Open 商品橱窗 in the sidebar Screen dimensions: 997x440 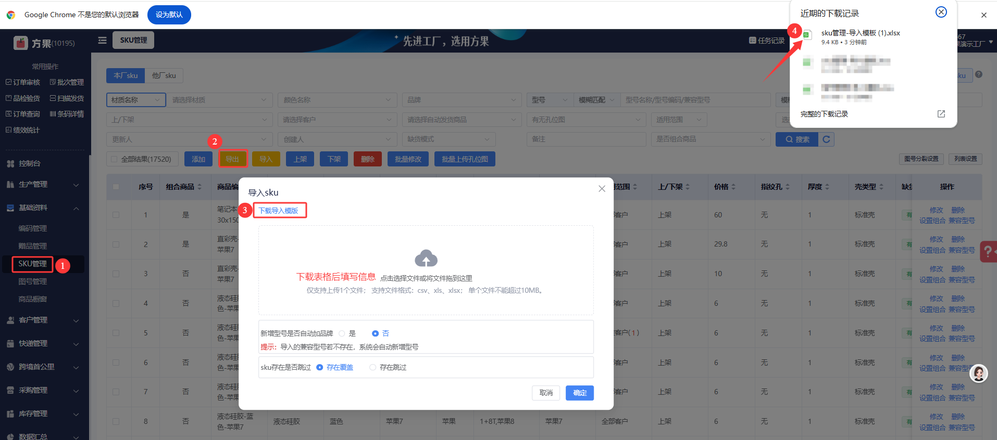click(33, 299)
